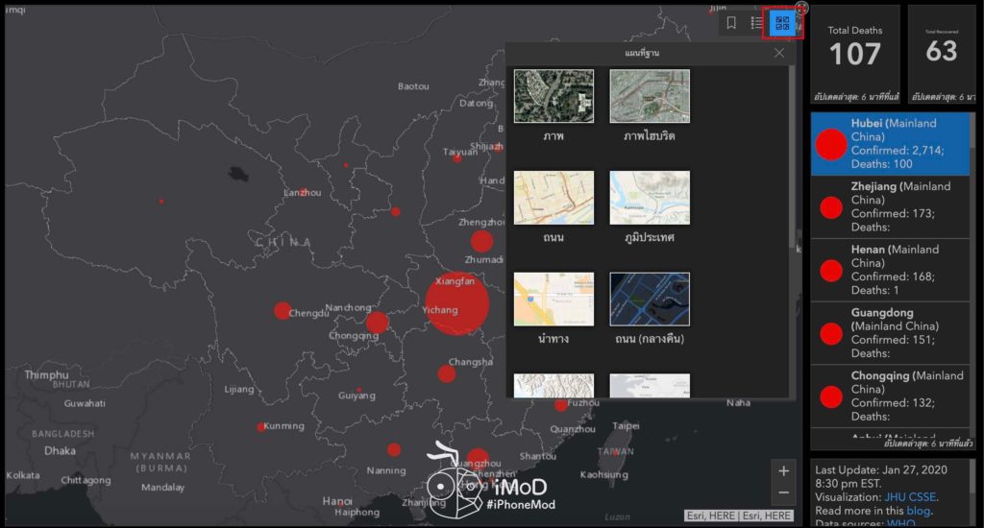The width and height of the screenshot is (984, 528).
Task: Close the basemap gallery panel
Action: point(778,54)
